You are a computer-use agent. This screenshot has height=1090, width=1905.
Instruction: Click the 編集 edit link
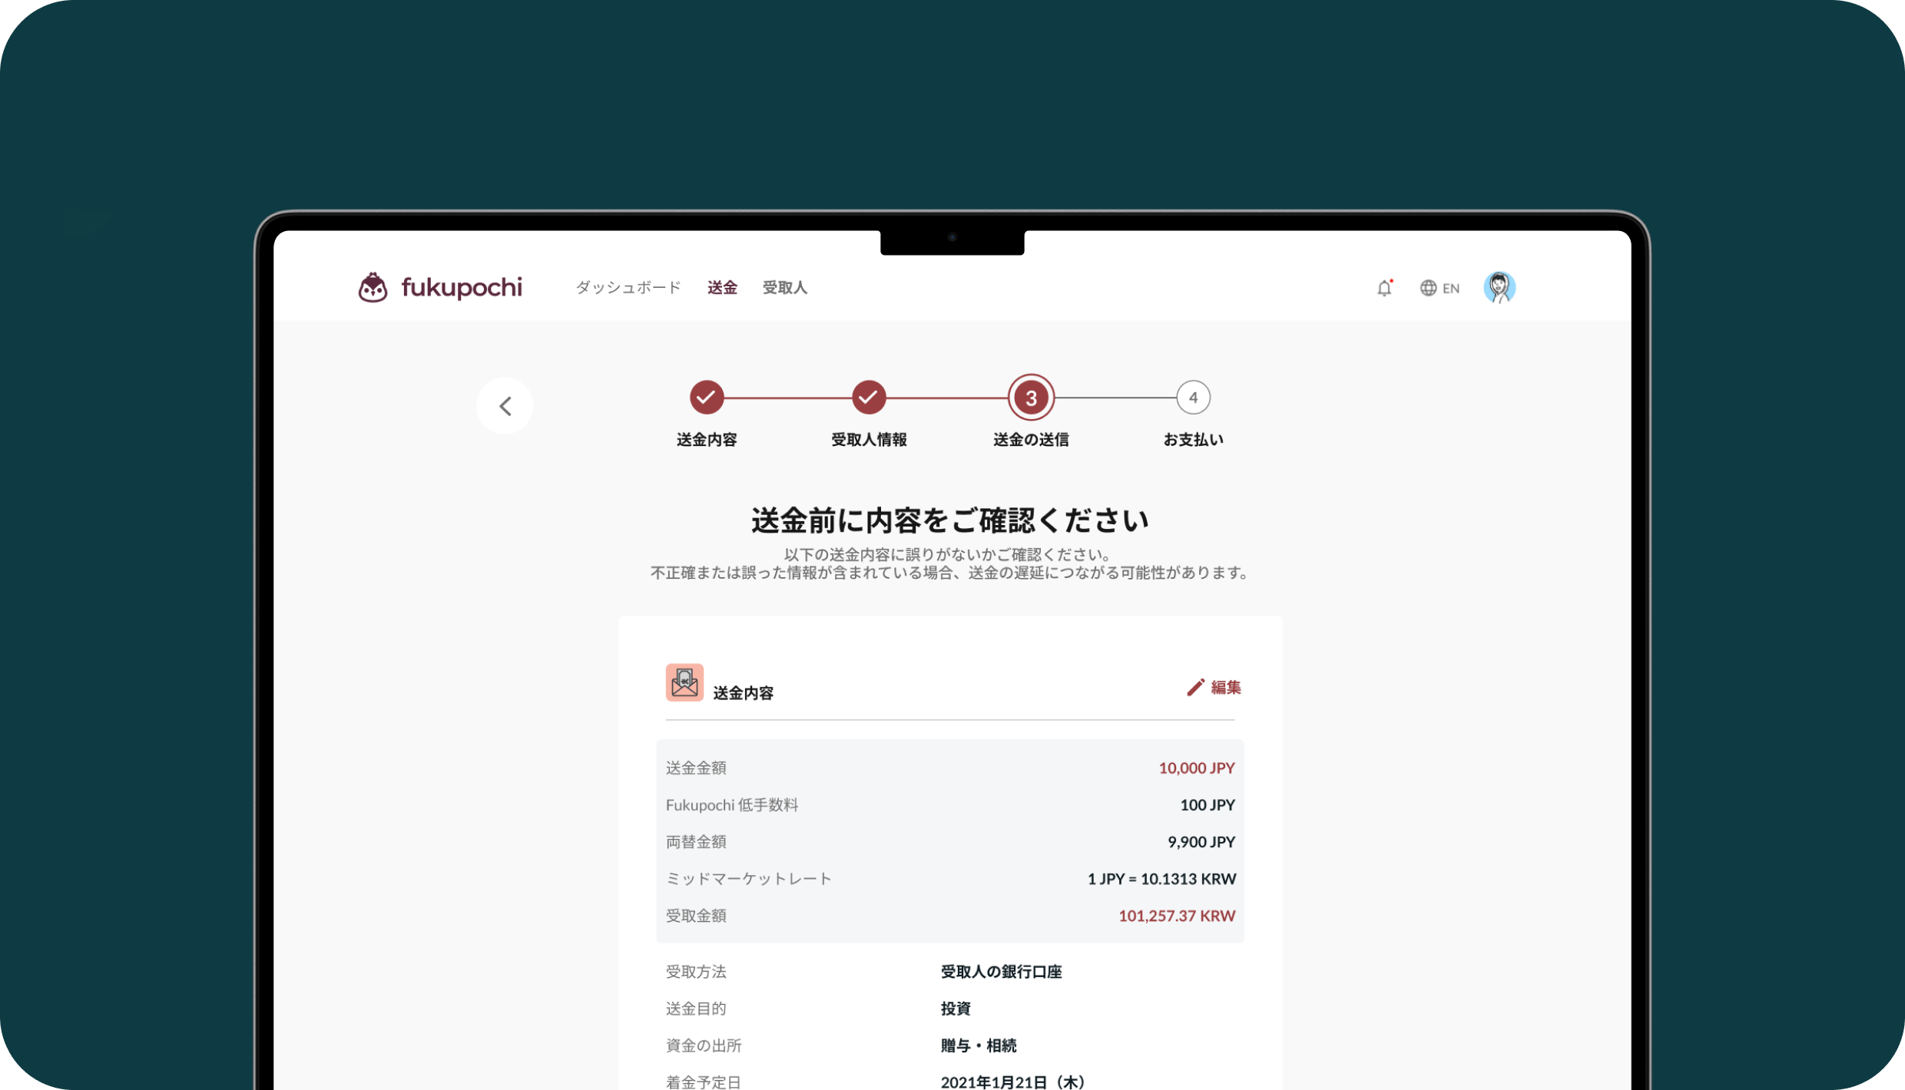tap(1225, 687)
